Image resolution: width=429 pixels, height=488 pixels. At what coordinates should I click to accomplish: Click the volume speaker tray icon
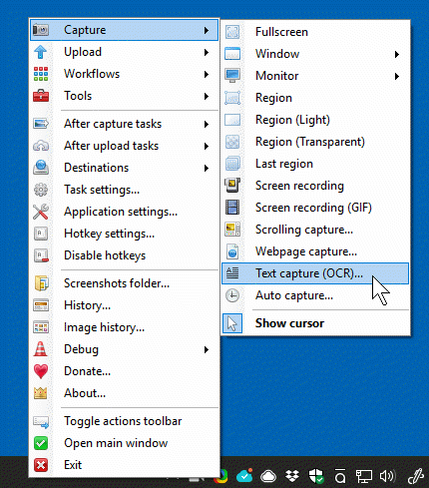[387, 476]
